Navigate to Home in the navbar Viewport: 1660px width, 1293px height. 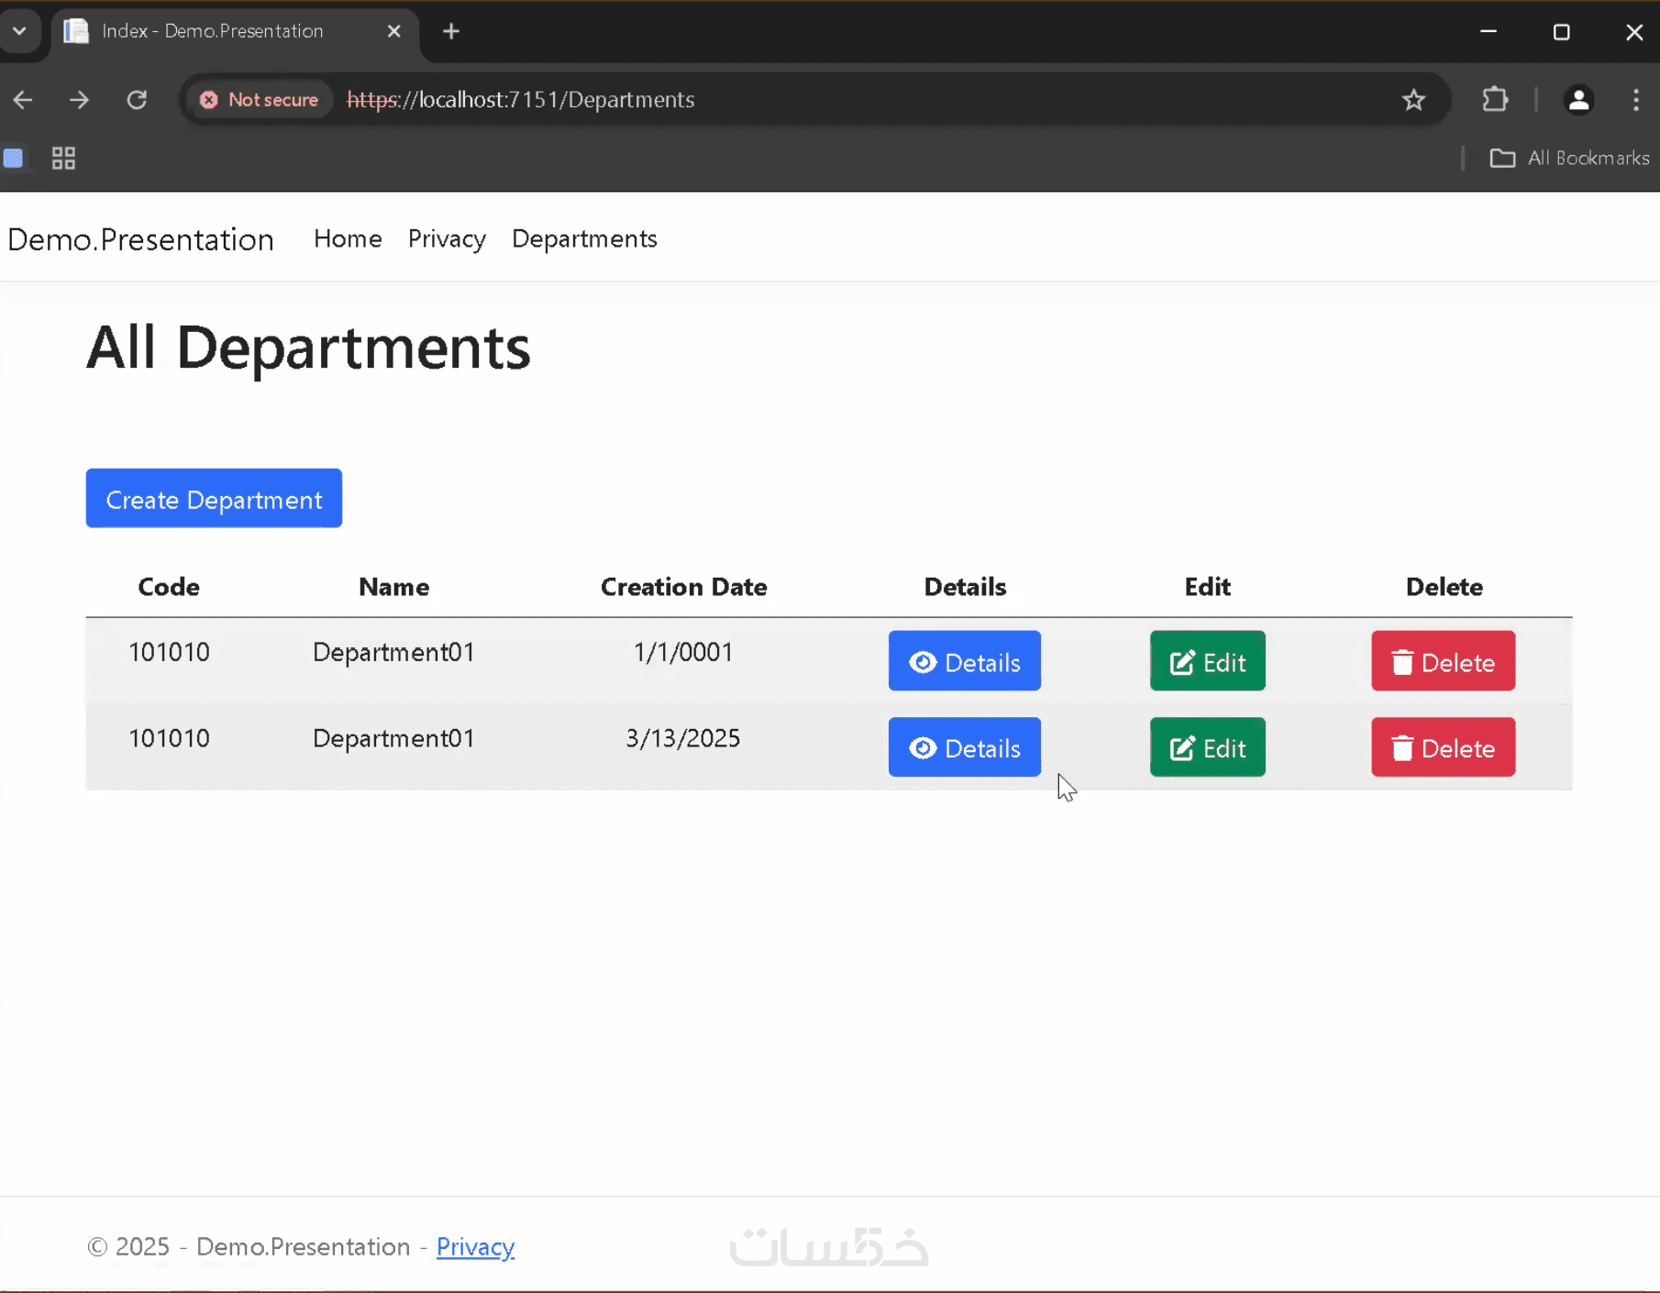point(348,238)
